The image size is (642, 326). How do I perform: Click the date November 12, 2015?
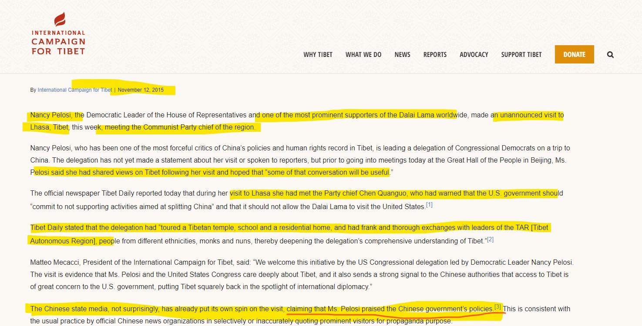(141, 90)
